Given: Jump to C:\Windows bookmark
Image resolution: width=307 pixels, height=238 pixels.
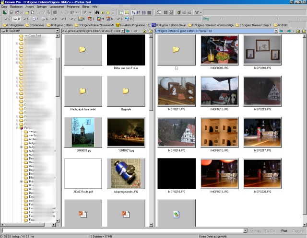Looking at the screenshot, I should pyautogui.click(x=35, y=25).
